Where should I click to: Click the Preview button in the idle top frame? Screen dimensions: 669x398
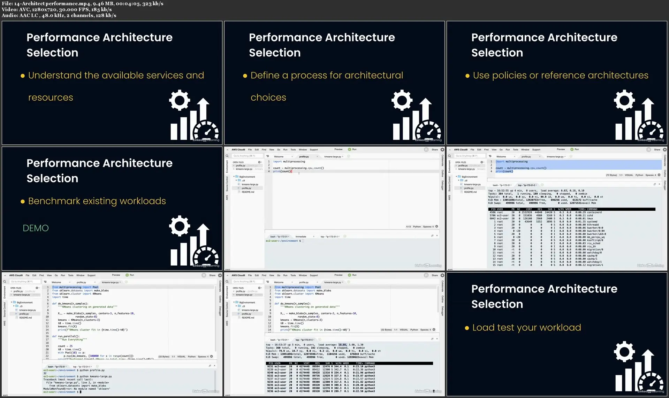561,149
